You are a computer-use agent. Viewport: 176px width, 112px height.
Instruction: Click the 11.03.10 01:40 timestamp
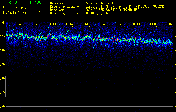click(x=14, y=13)
